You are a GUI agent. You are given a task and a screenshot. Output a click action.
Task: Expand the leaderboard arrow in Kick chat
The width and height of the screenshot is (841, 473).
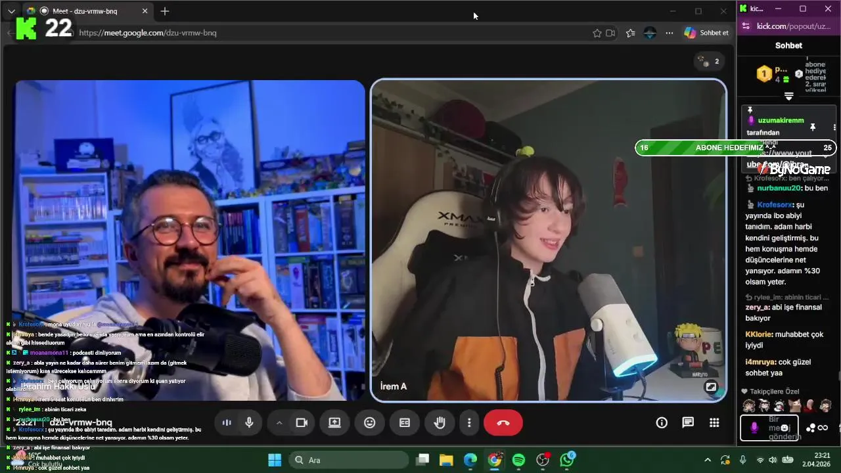[x=789, y=96]
